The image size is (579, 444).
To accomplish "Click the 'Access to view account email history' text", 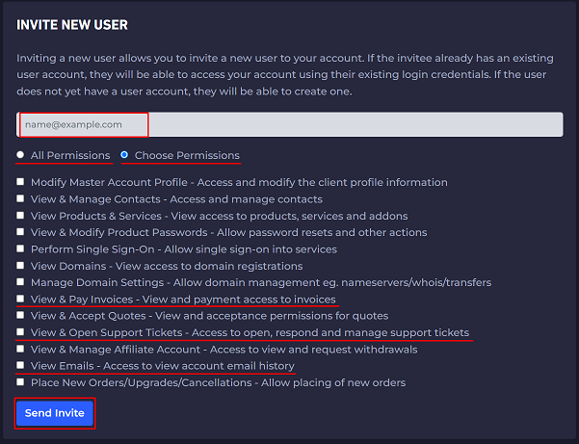I will (x=197, y=366).
